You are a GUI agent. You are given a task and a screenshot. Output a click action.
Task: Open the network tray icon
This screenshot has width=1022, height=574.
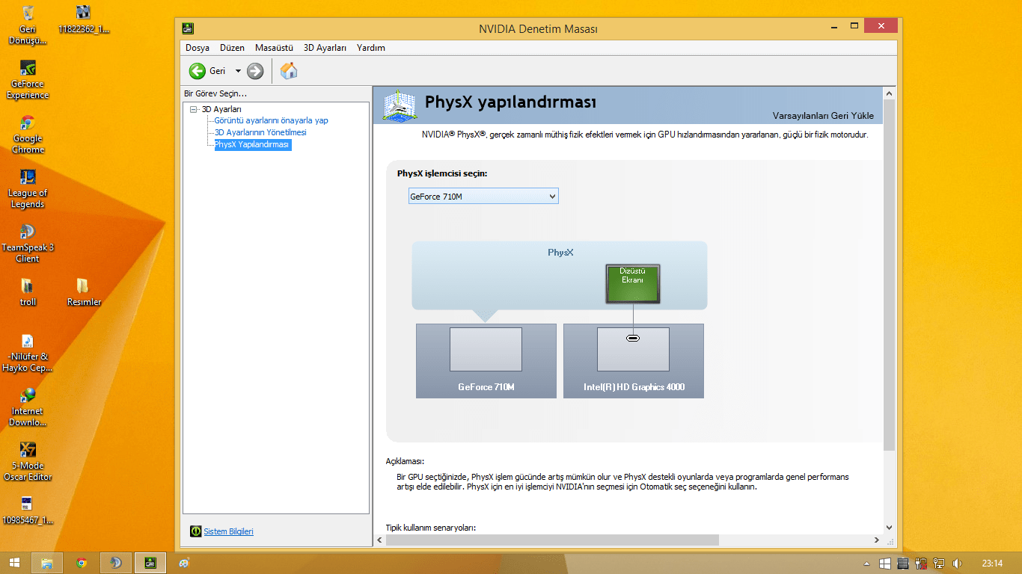pos(939,563)
